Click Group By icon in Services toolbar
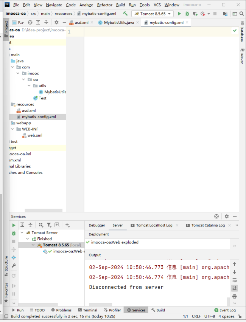Viewport: 246px width, 322px height. tap(41, 225)
